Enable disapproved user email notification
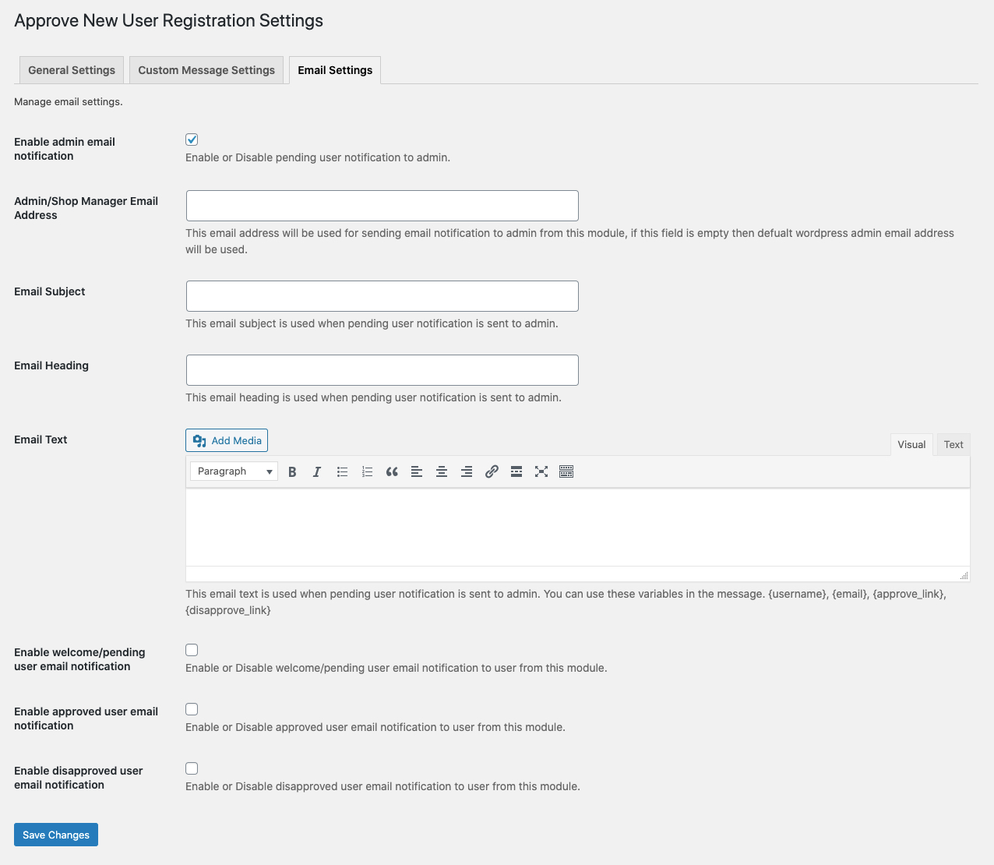994x865 pixels. coord(192,768)
